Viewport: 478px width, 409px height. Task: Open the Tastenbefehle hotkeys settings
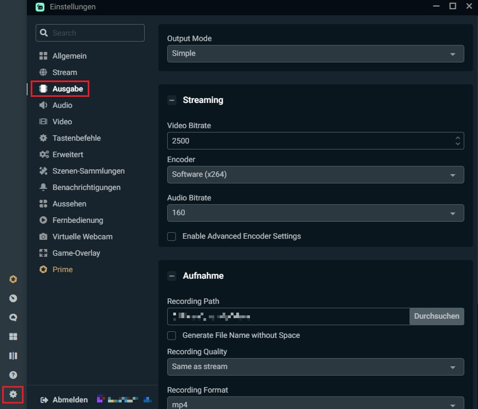(x=78, y=138)
